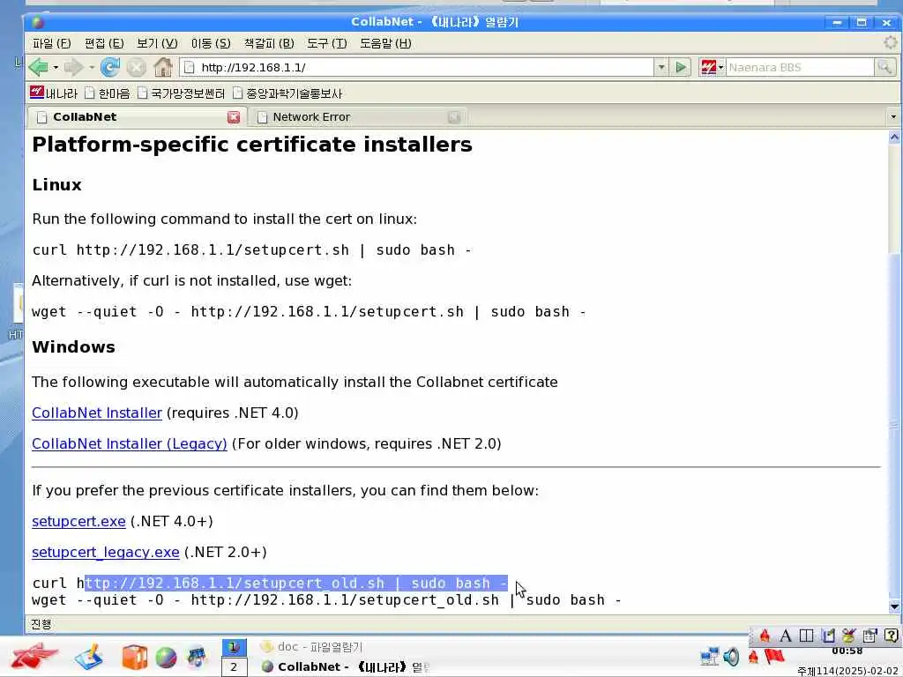
Task: Switch to the doc file browser task
Action: click(311, 647)
